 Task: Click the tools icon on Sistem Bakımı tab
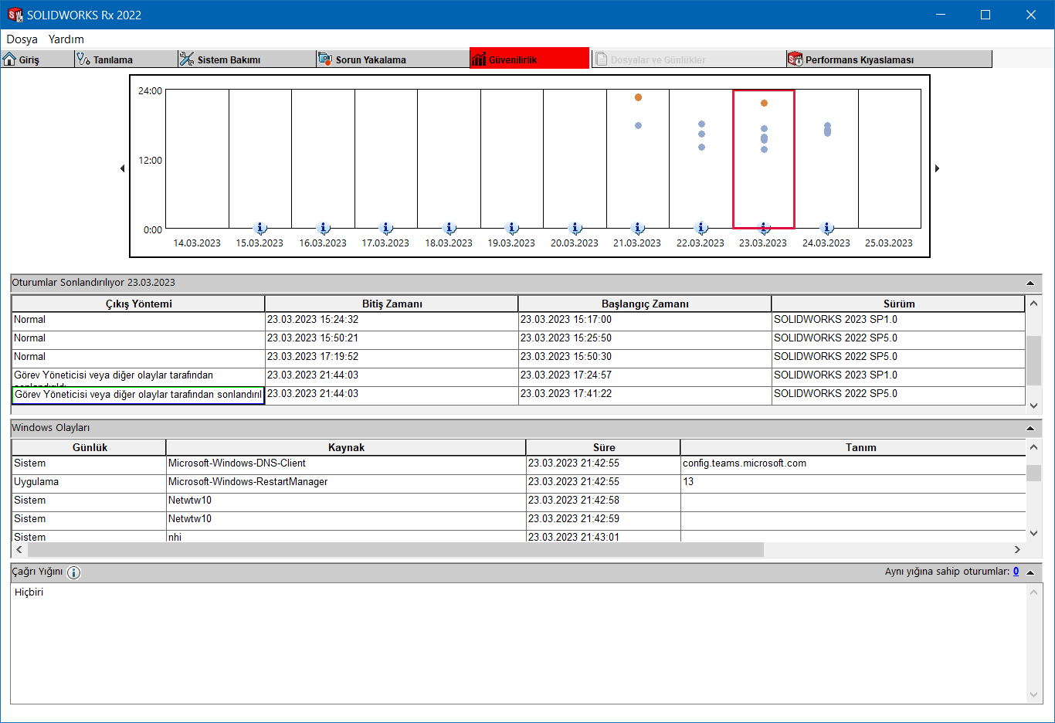tap(187, 59)
